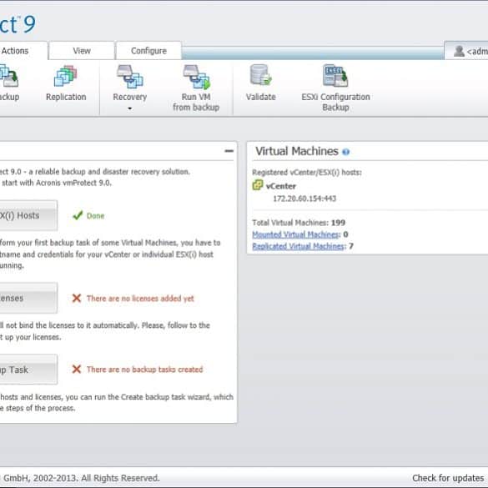Click the no backup tasks red X icon
488x488 pixels.
click(x=77, y=369)
